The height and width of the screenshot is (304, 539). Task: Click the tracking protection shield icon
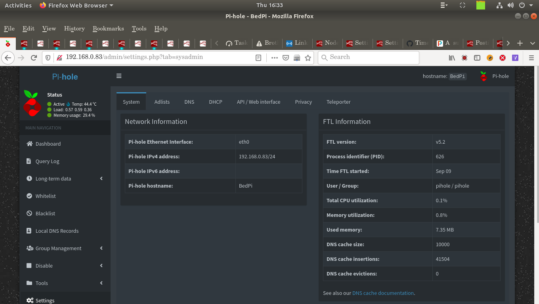tap(48, 58)
